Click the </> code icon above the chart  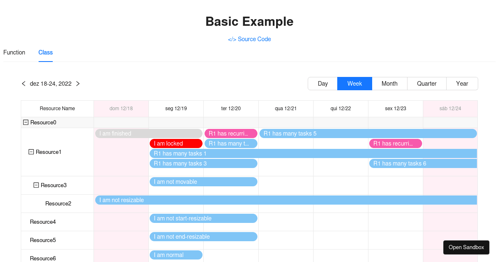[232, 39]
